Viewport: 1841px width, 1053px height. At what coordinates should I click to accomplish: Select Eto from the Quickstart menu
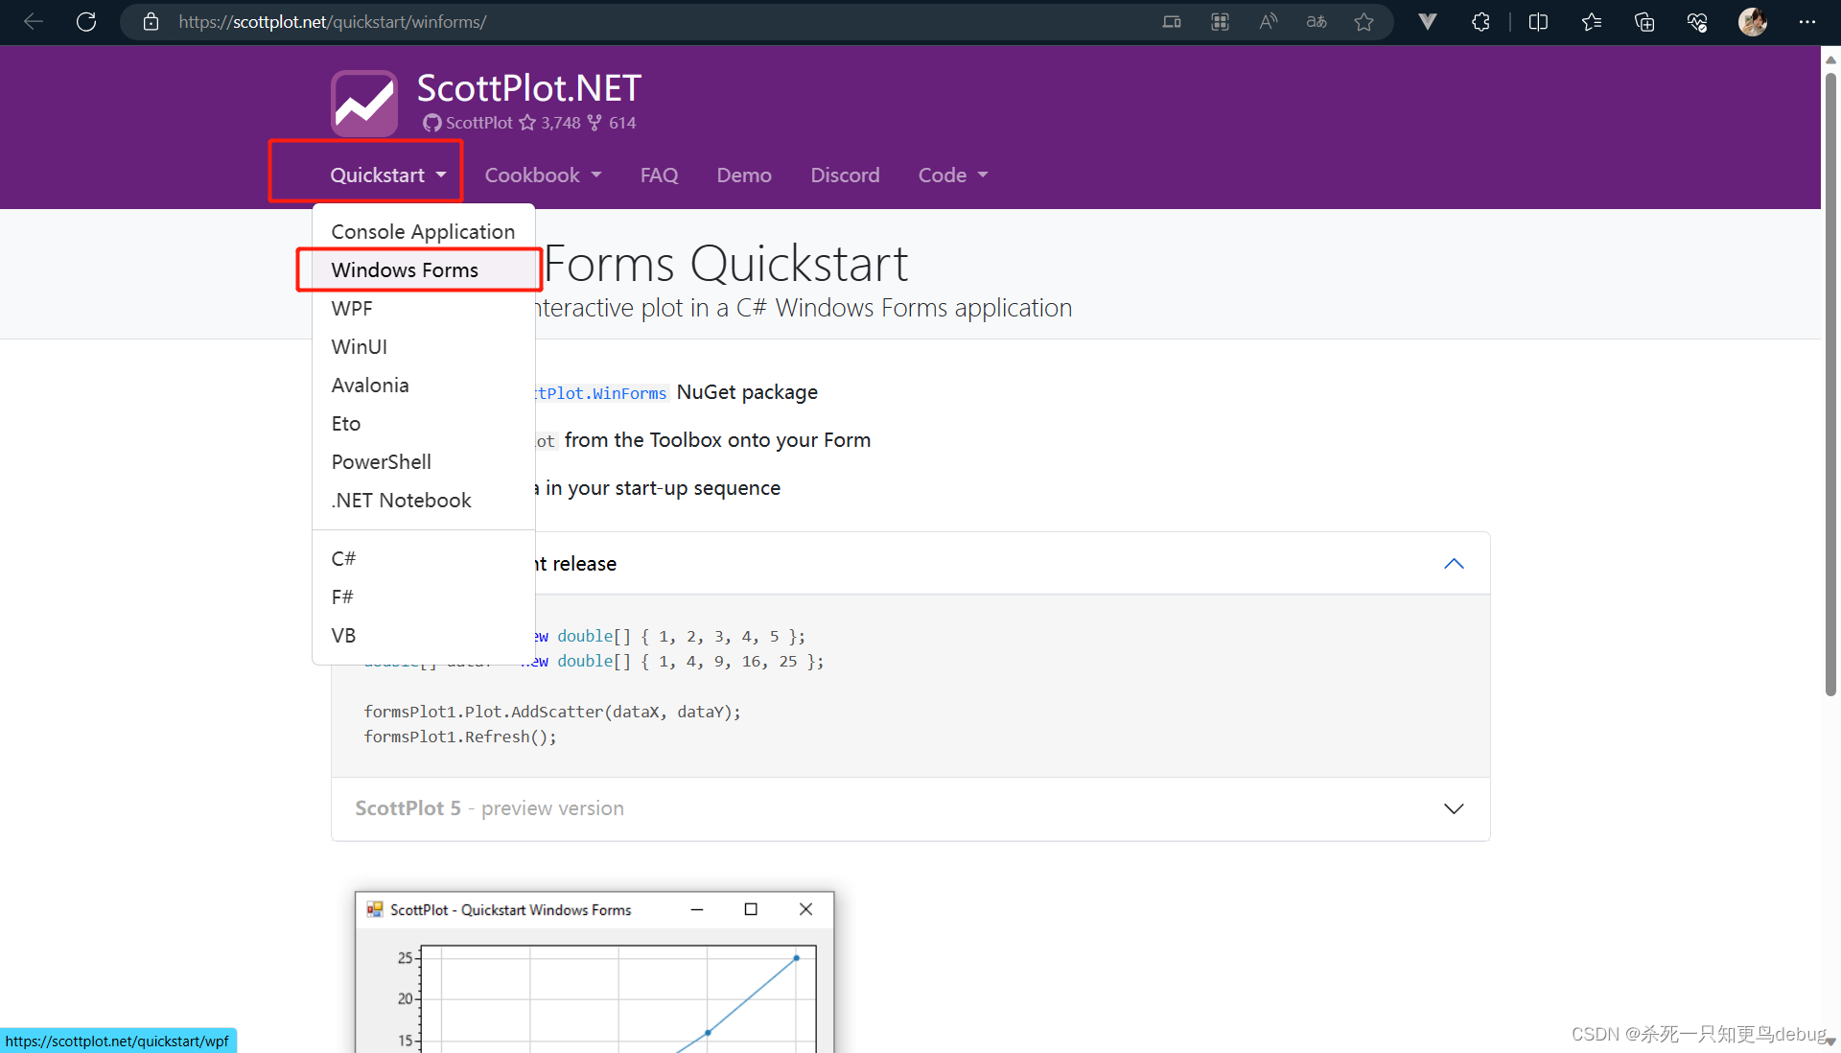pos(423,423)
